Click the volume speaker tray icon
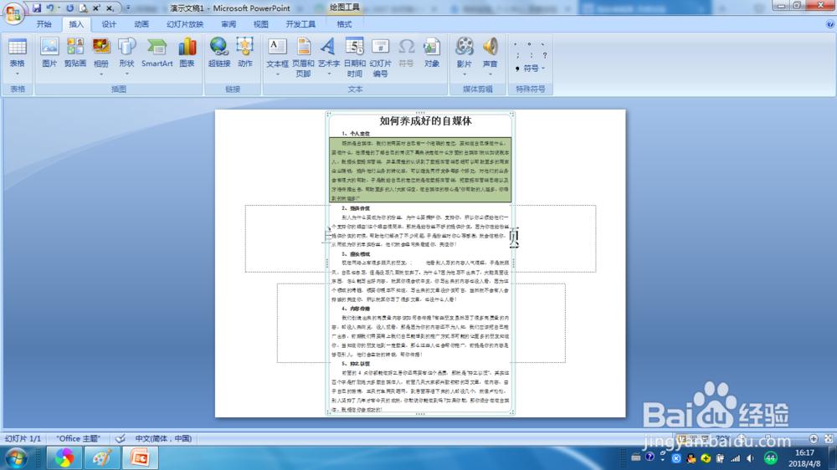Image resolution: width=837 pixels, height=470 pixels. 751,458
